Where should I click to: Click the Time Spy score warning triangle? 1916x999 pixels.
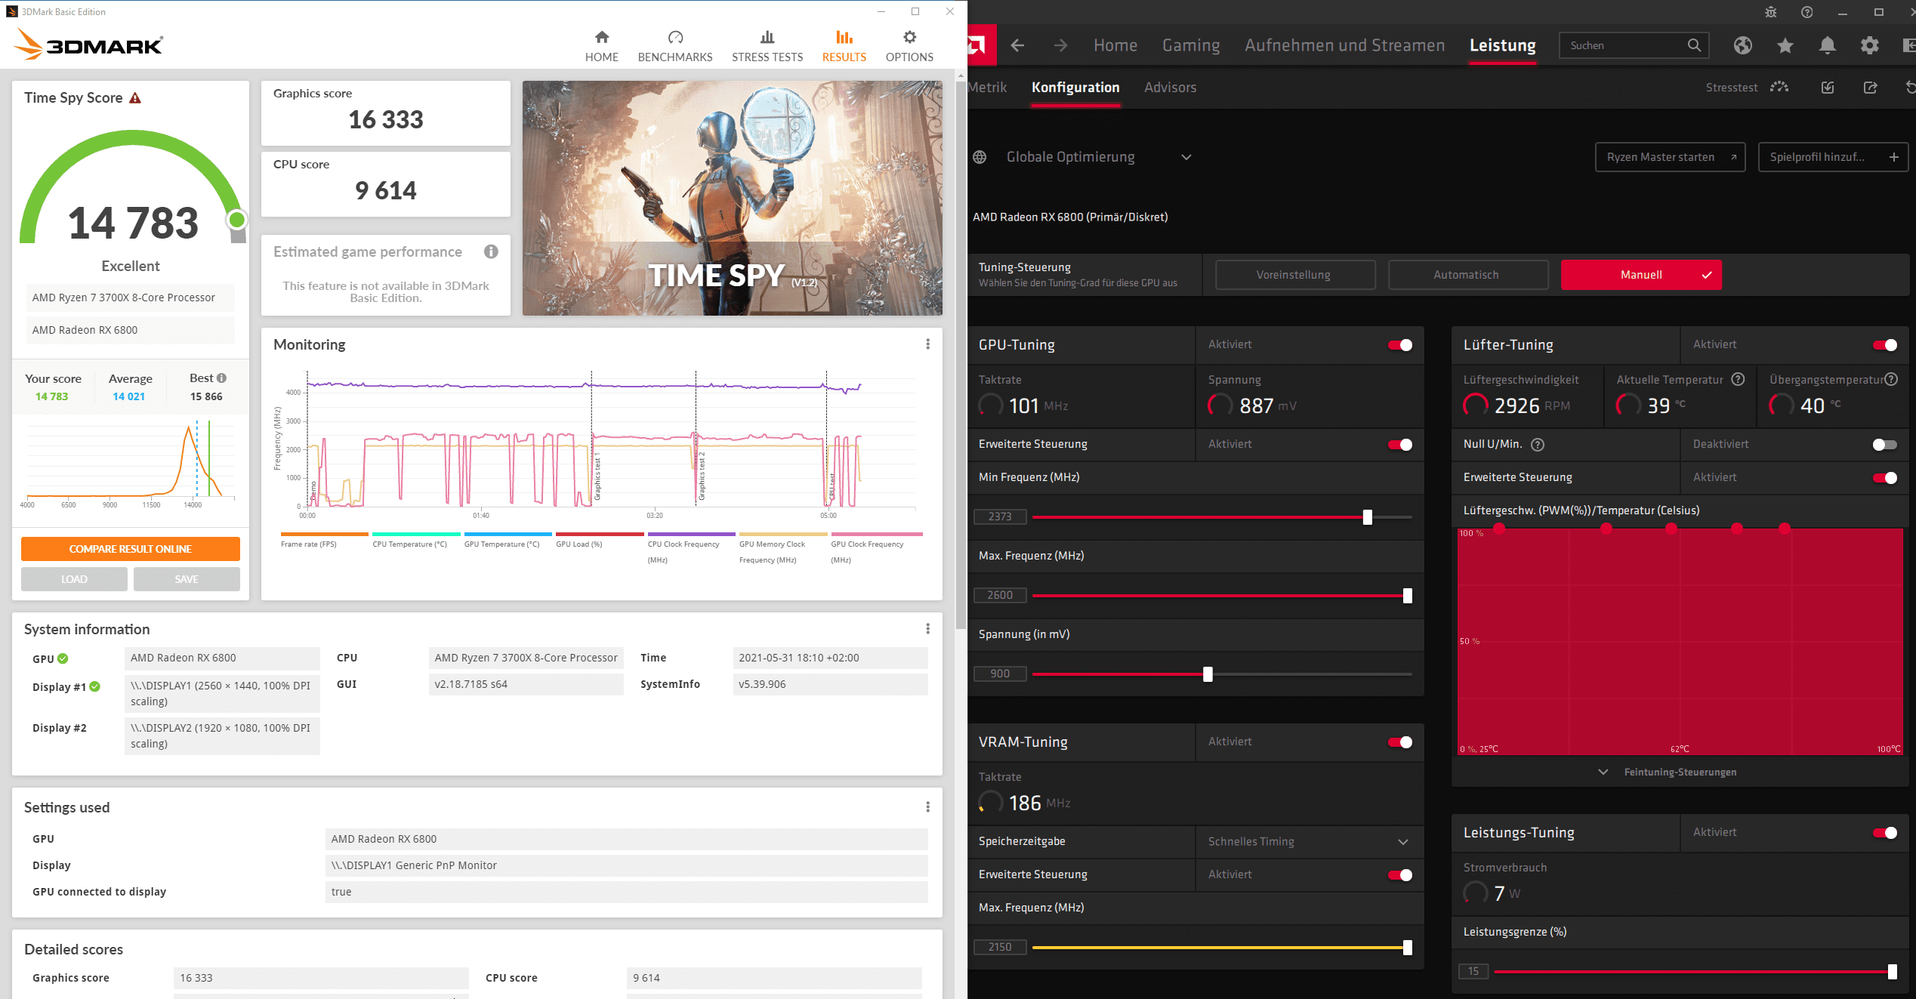click(x=135, y=98)
